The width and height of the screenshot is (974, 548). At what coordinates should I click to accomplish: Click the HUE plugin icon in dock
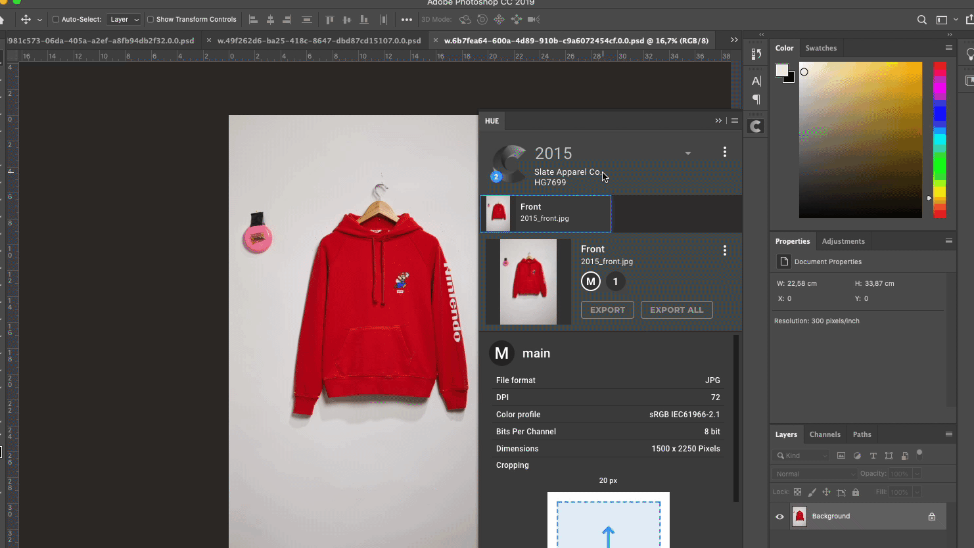(x=756, y=126)
